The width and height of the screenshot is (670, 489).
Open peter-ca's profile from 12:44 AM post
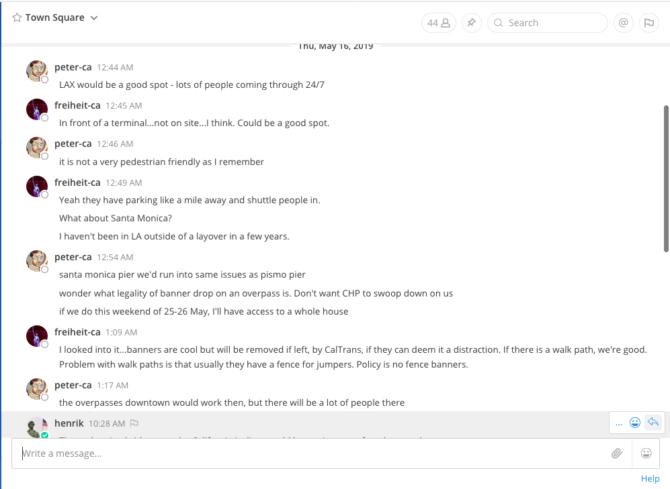coord(73,67)
